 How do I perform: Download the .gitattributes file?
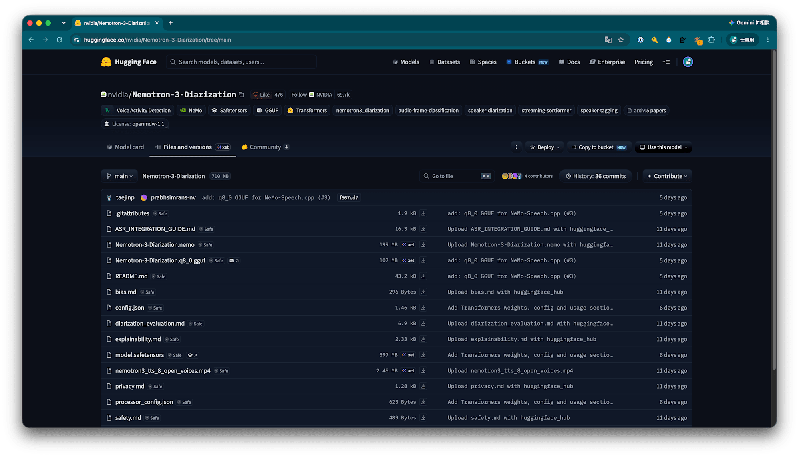tap(423, 213)
